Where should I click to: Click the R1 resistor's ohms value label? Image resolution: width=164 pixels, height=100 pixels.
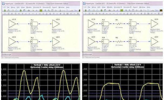pos(119,27)
